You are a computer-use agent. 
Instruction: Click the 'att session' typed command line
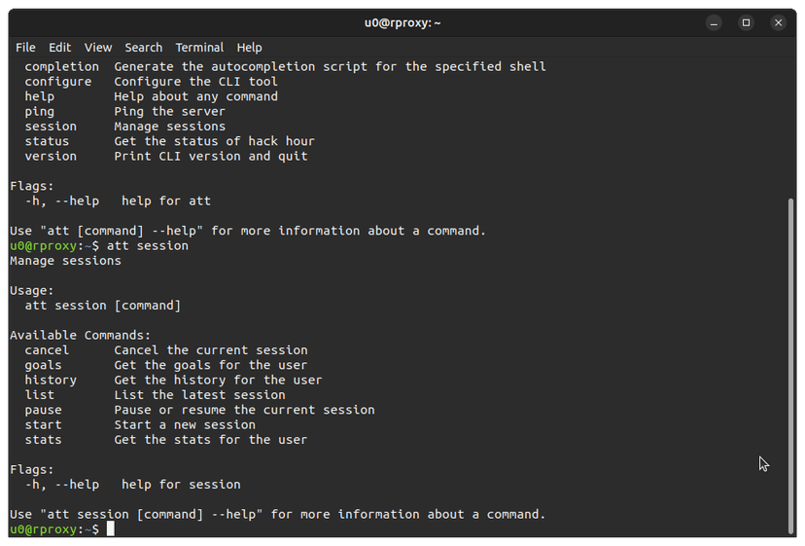click(x=148, y=246)
